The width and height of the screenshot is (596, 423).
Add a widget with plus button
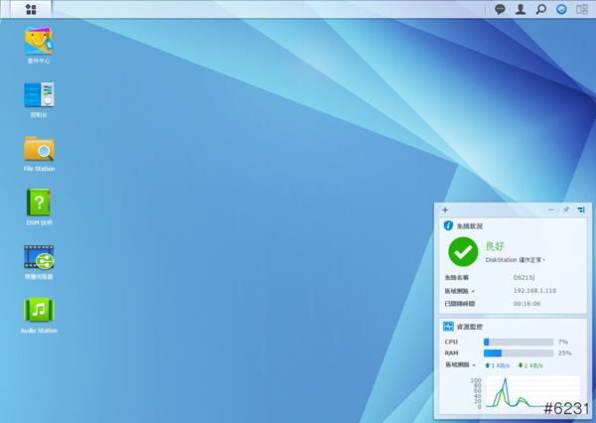click(x=445, y=210)
